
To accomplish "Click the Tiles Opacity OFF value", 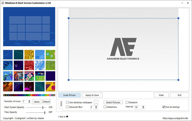I will tap(50, 112).
